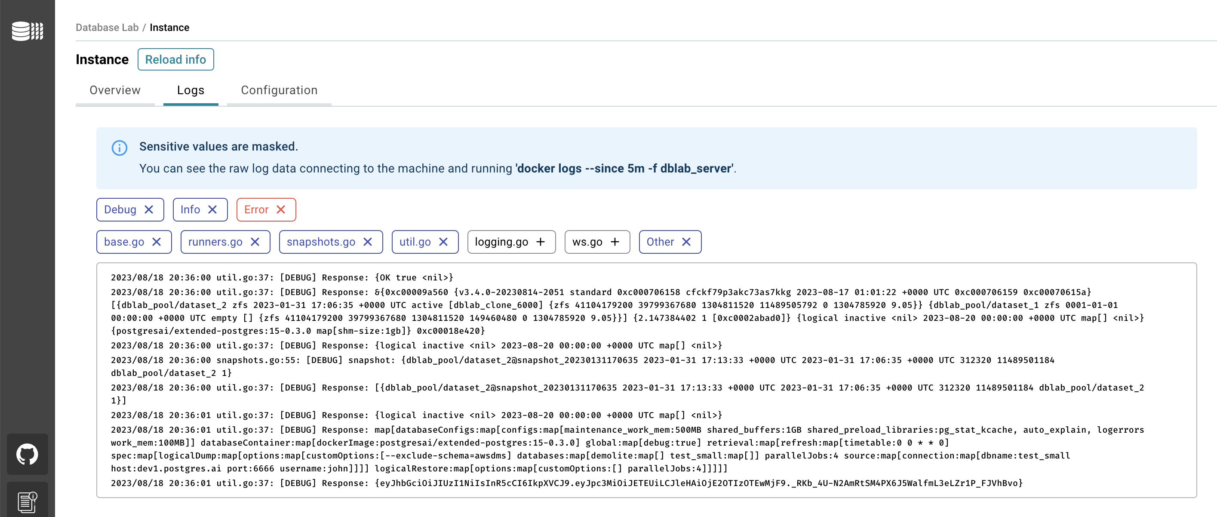This screenshot has height=517, width=1217.
Task: Toggle the util.go source tag
Action: click(x=425, y=242)
